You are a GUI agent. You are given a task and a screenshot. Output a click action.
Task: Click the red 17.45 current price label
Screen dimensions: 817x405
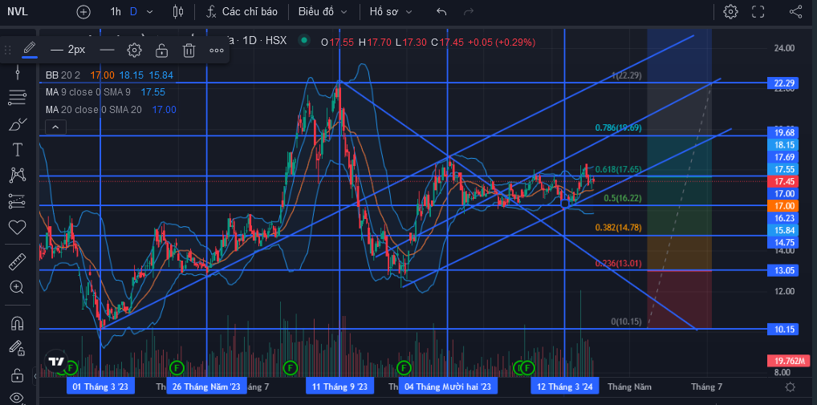click(783, 181)
